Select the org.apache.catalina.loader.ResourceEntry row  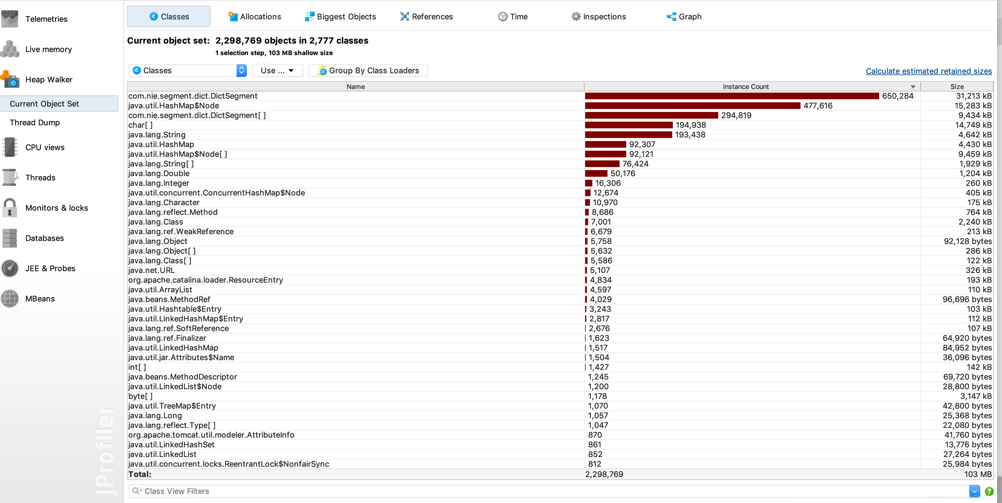point(560,280)
